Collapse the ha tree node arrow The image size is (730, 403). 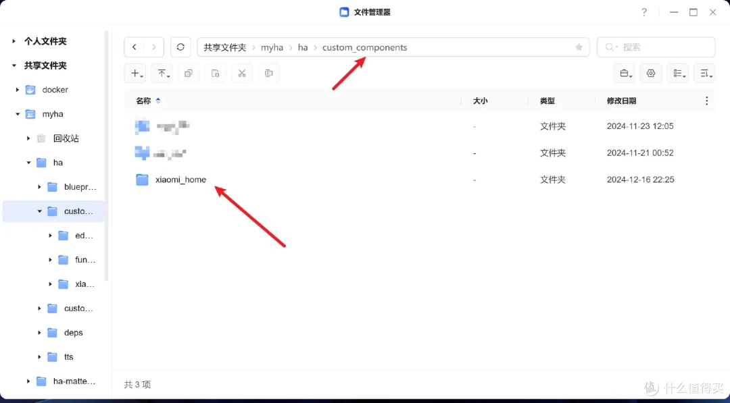[x=28, y=163]
